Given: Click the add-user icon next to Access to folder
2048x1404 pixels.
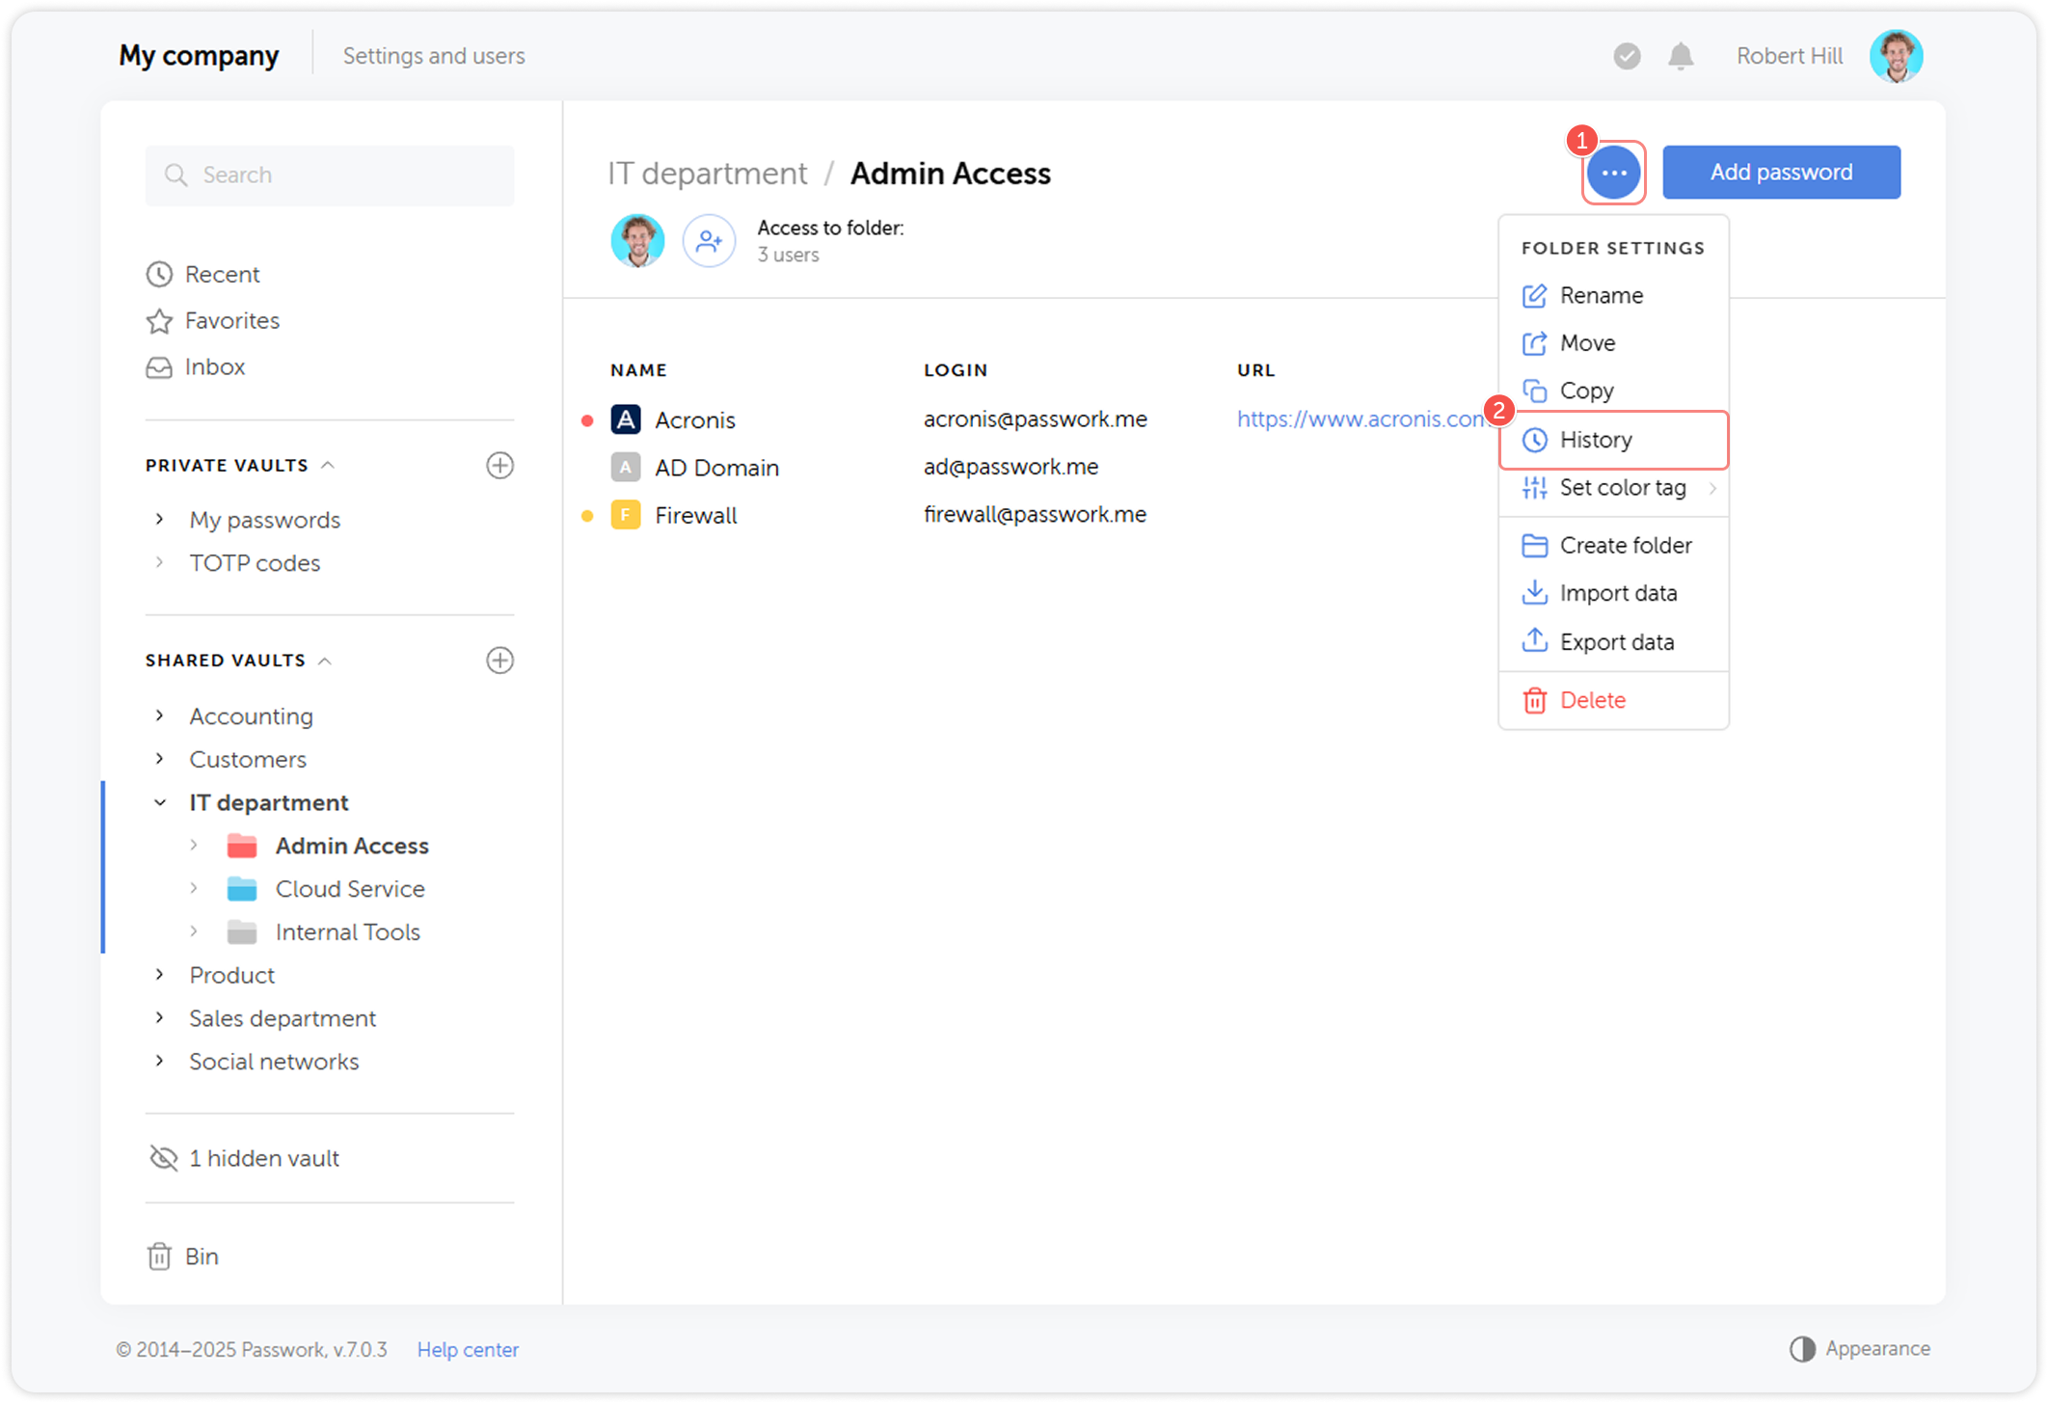Looking at the screenshot, I should tap(709, 240).
